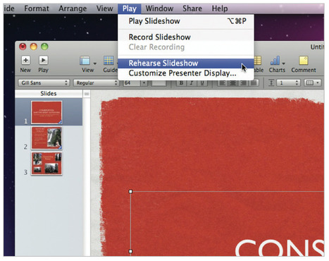Viewport: 329px width, 261px height.
Task: Click the bottom-left text box handle
Action: [x=130, y=251]
